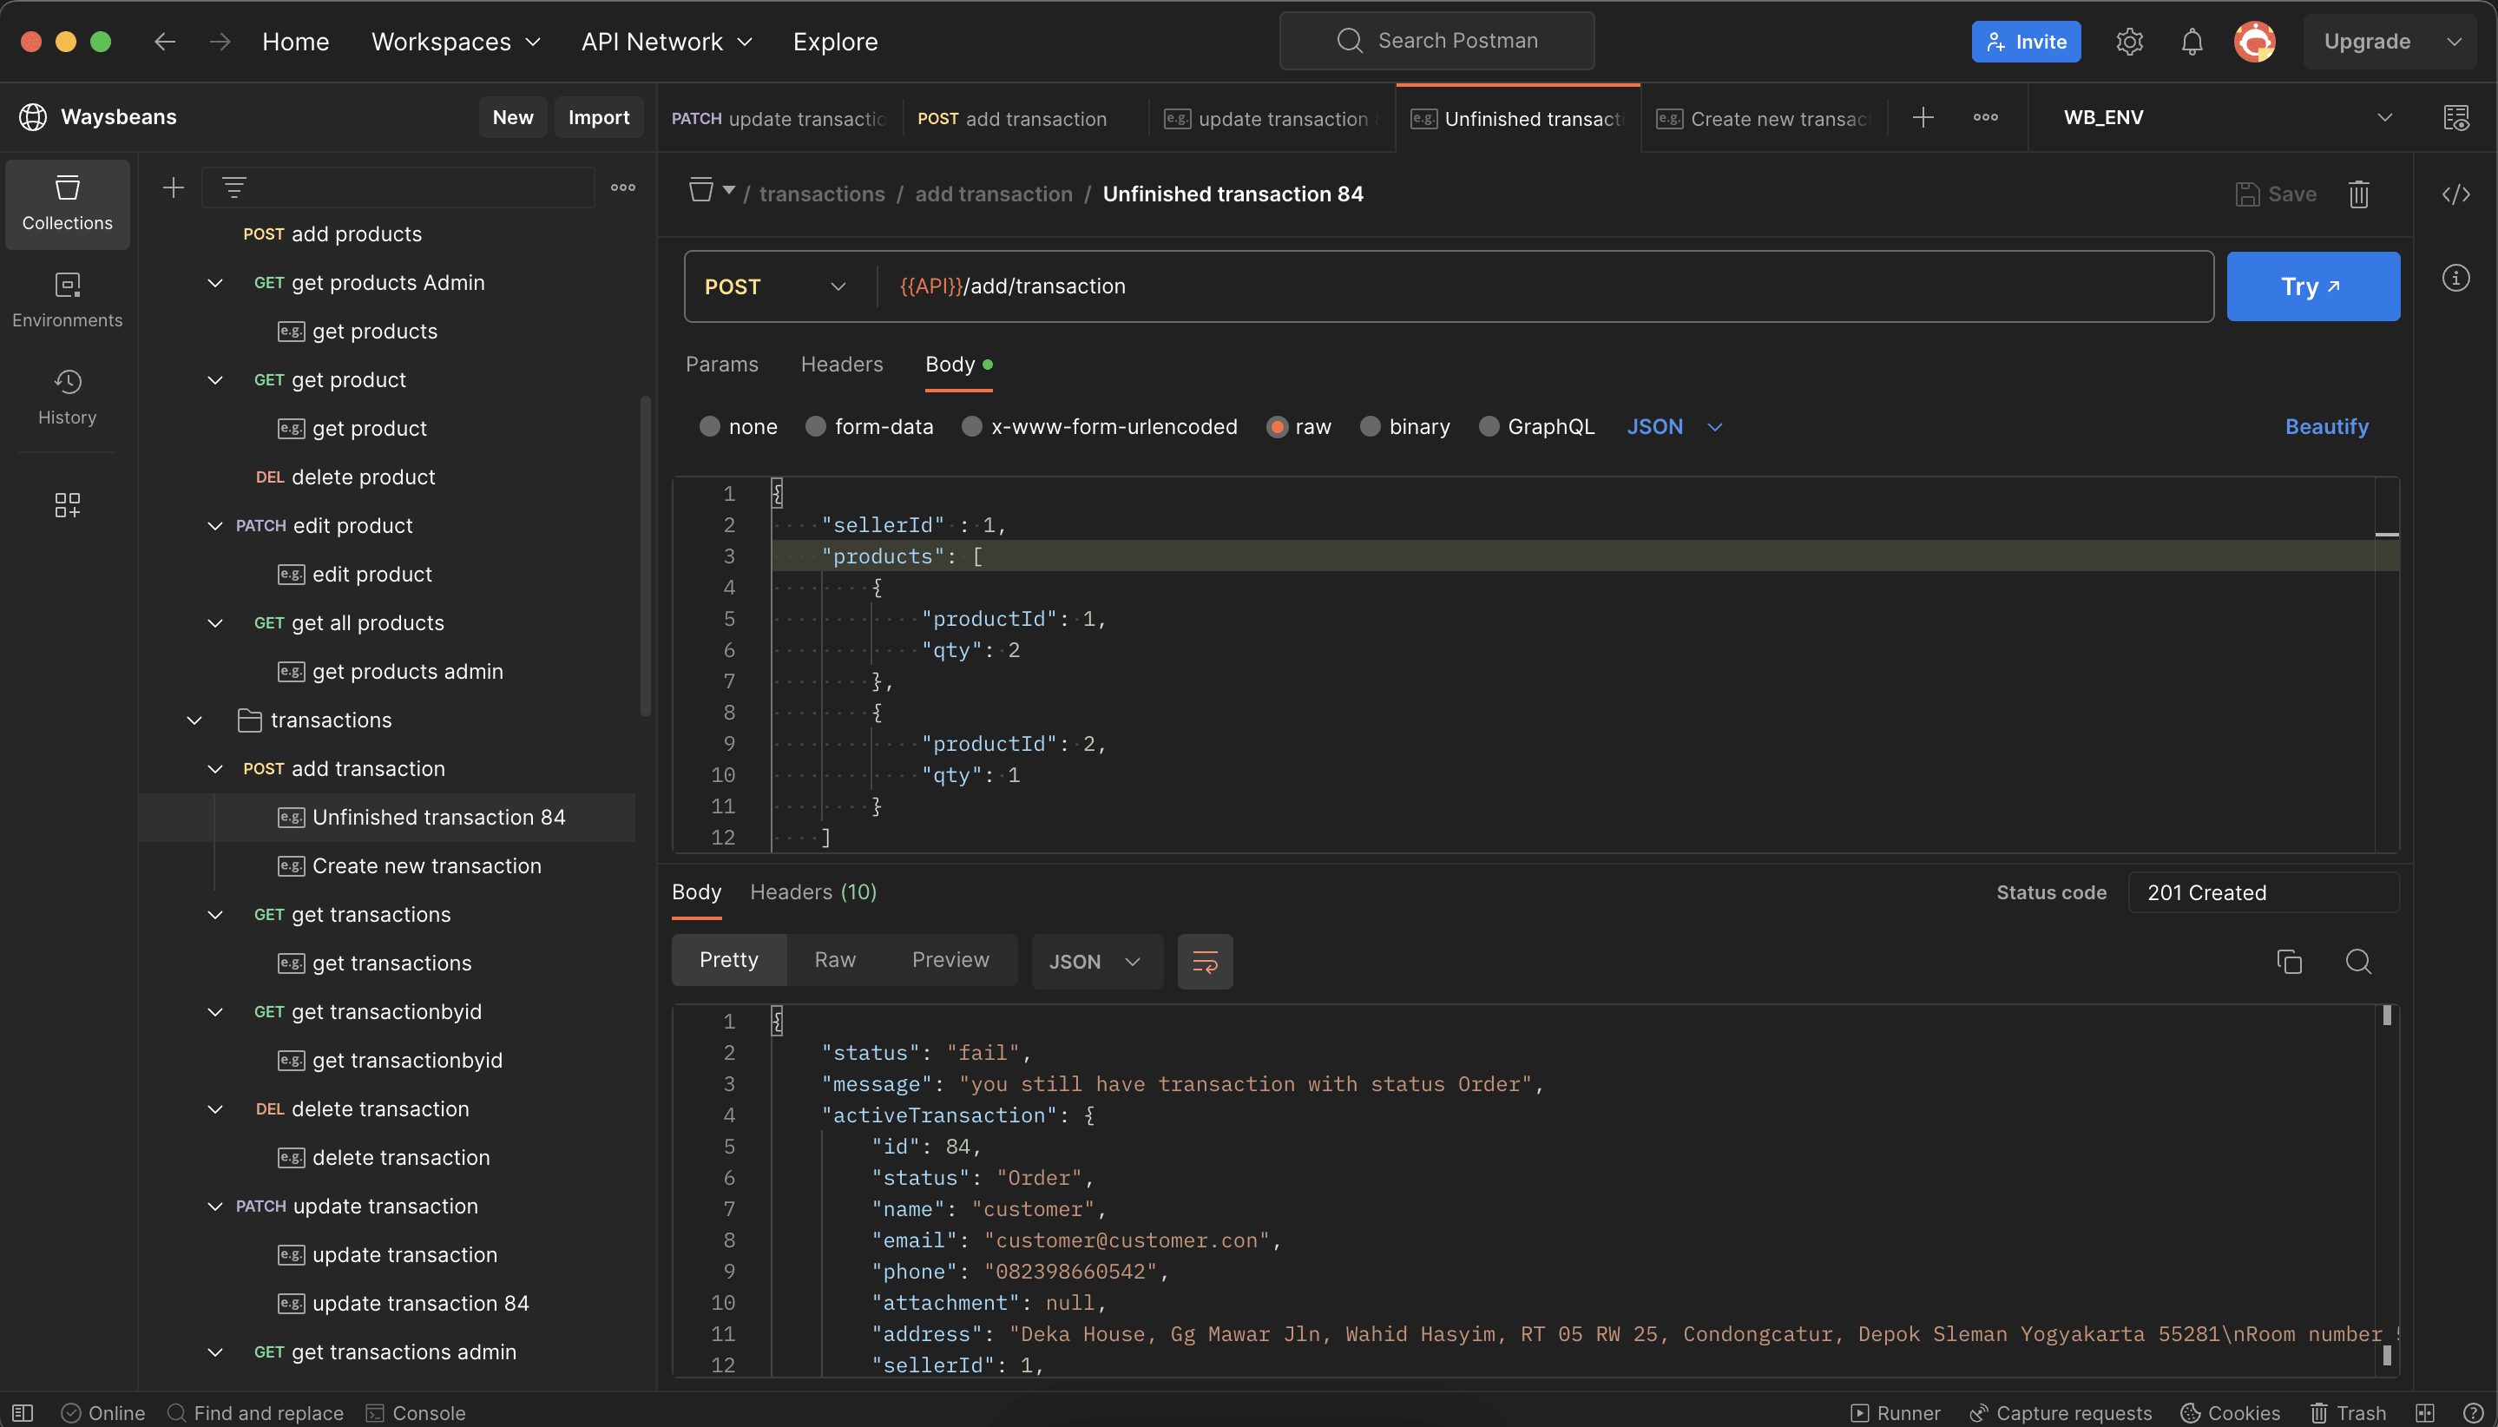
Task: Click the delete trash icon beside Save
Action: (x=2358, y=194)
